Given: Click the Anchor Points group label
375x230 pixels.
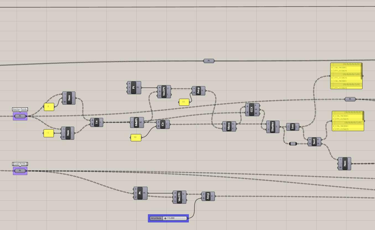Looking at the screenshot, I should 20,109.
